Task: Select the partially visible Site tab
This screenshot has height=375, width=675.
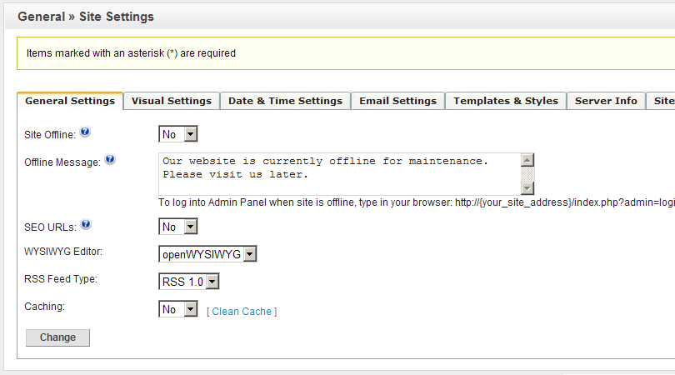Action: pos(662,101)
